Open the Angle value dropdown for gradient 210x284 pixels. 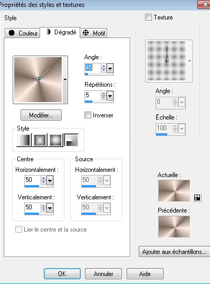[x=110, y=69]
